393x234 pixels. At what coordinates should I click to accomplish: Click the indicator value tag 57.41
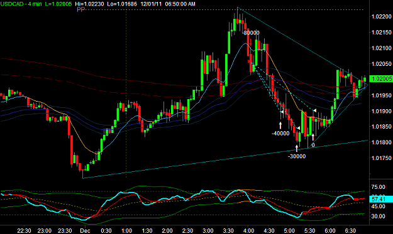382,199
